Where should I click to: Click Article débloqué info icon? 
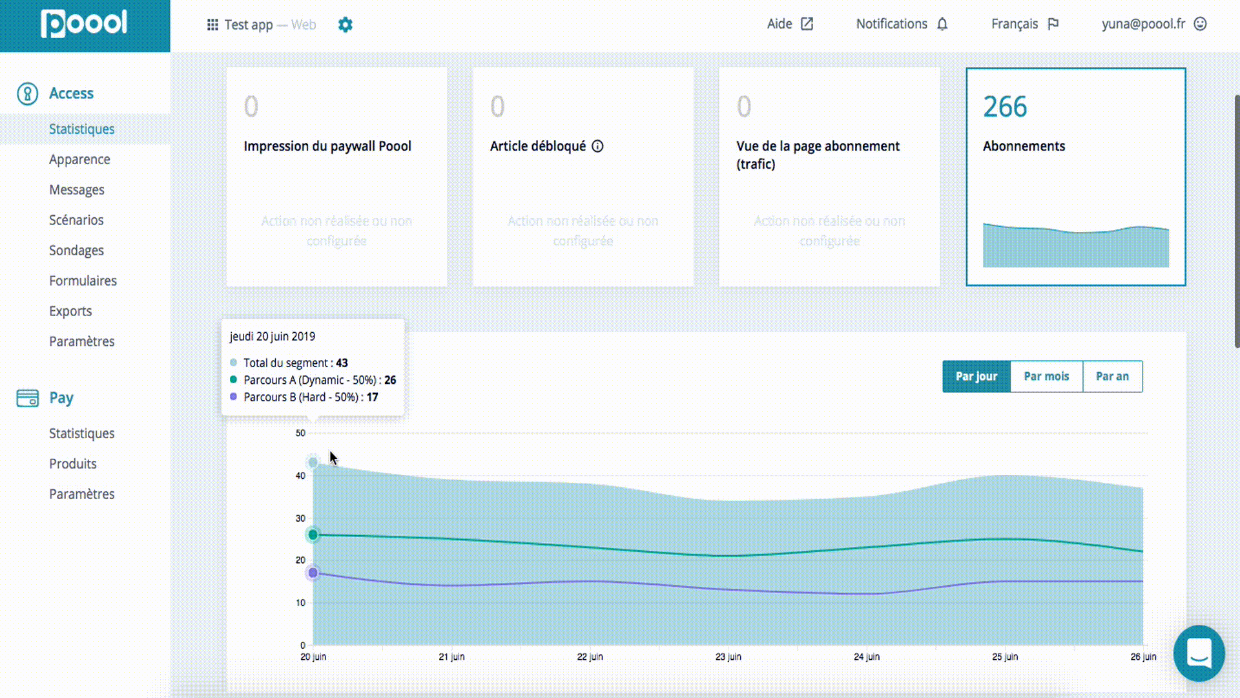pyautogui.click(x=597, y=146)
